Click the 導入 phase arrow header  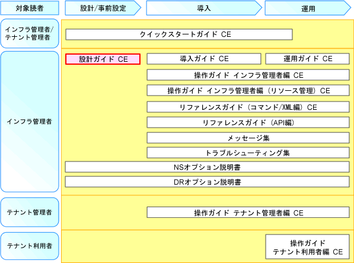pyautogui.click(x=204, y=8)
